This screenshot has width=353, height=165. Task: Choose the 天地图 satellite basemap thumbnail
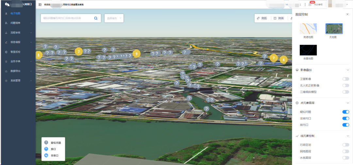[x=334, y=29]
